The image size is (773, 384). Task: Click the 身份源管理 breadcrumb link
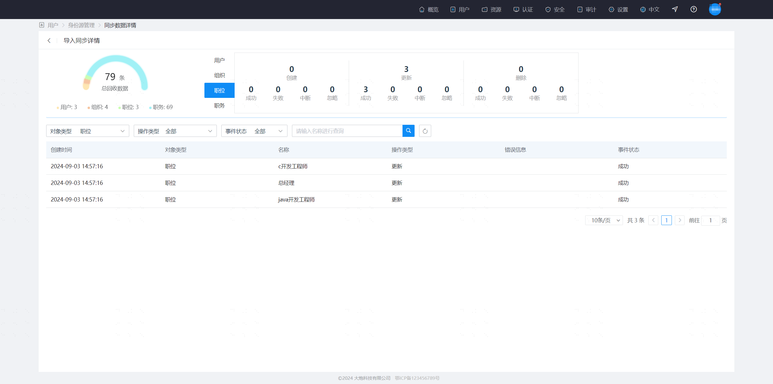[81, 25]
